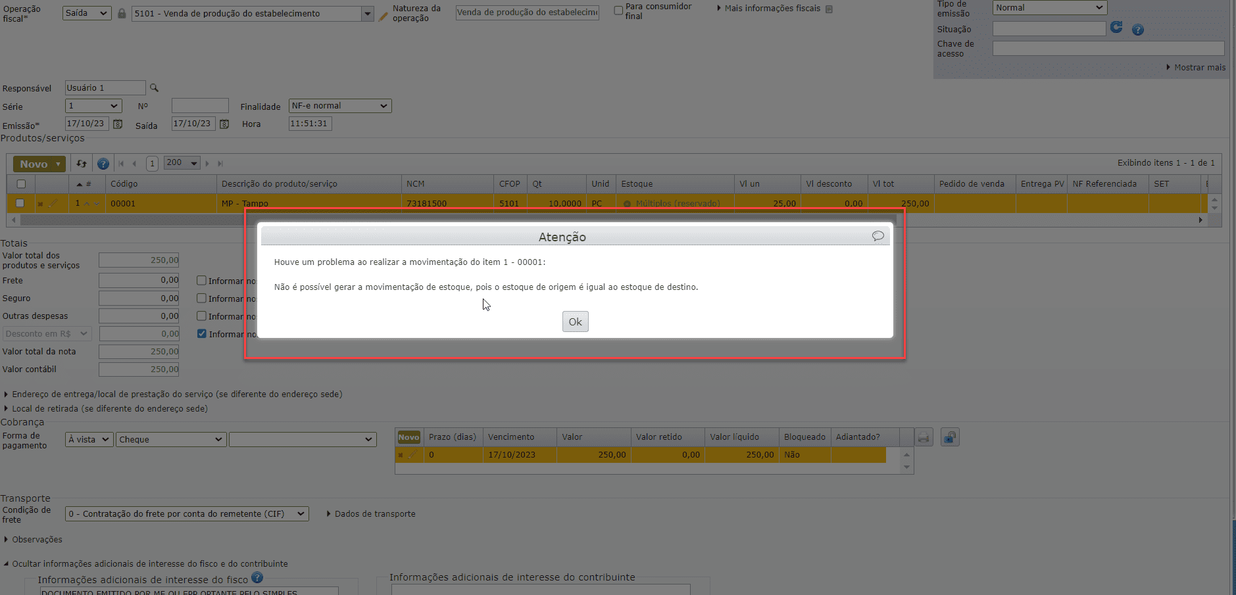Edit item 00001 with the pencil icon
The height and width of the screenshot is (595, 1236).
click(53, 203)
